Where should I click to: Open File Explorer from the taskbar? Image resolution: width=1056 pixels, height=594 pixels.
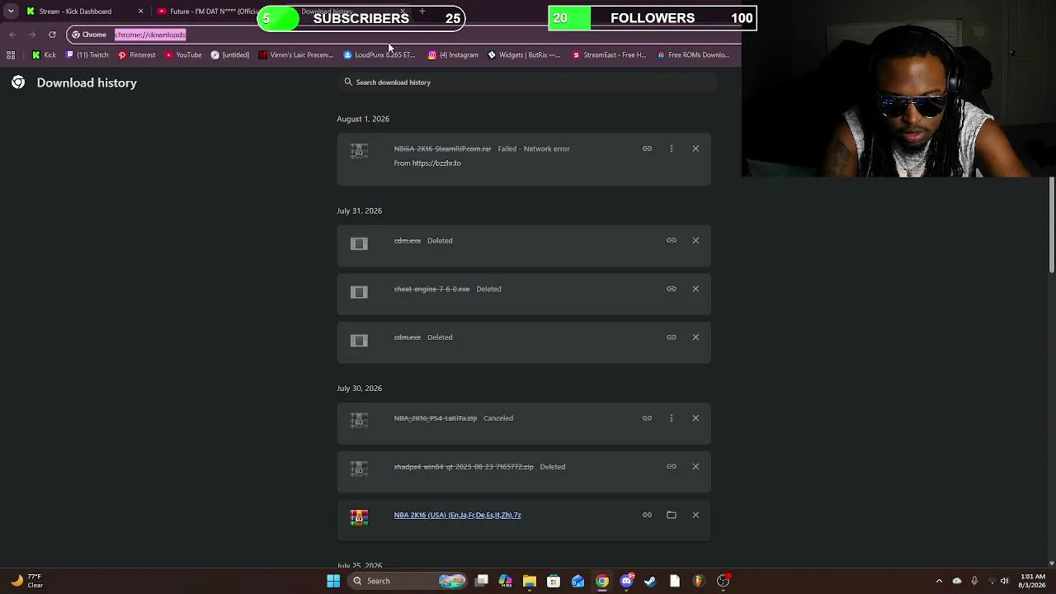(530, 581)
